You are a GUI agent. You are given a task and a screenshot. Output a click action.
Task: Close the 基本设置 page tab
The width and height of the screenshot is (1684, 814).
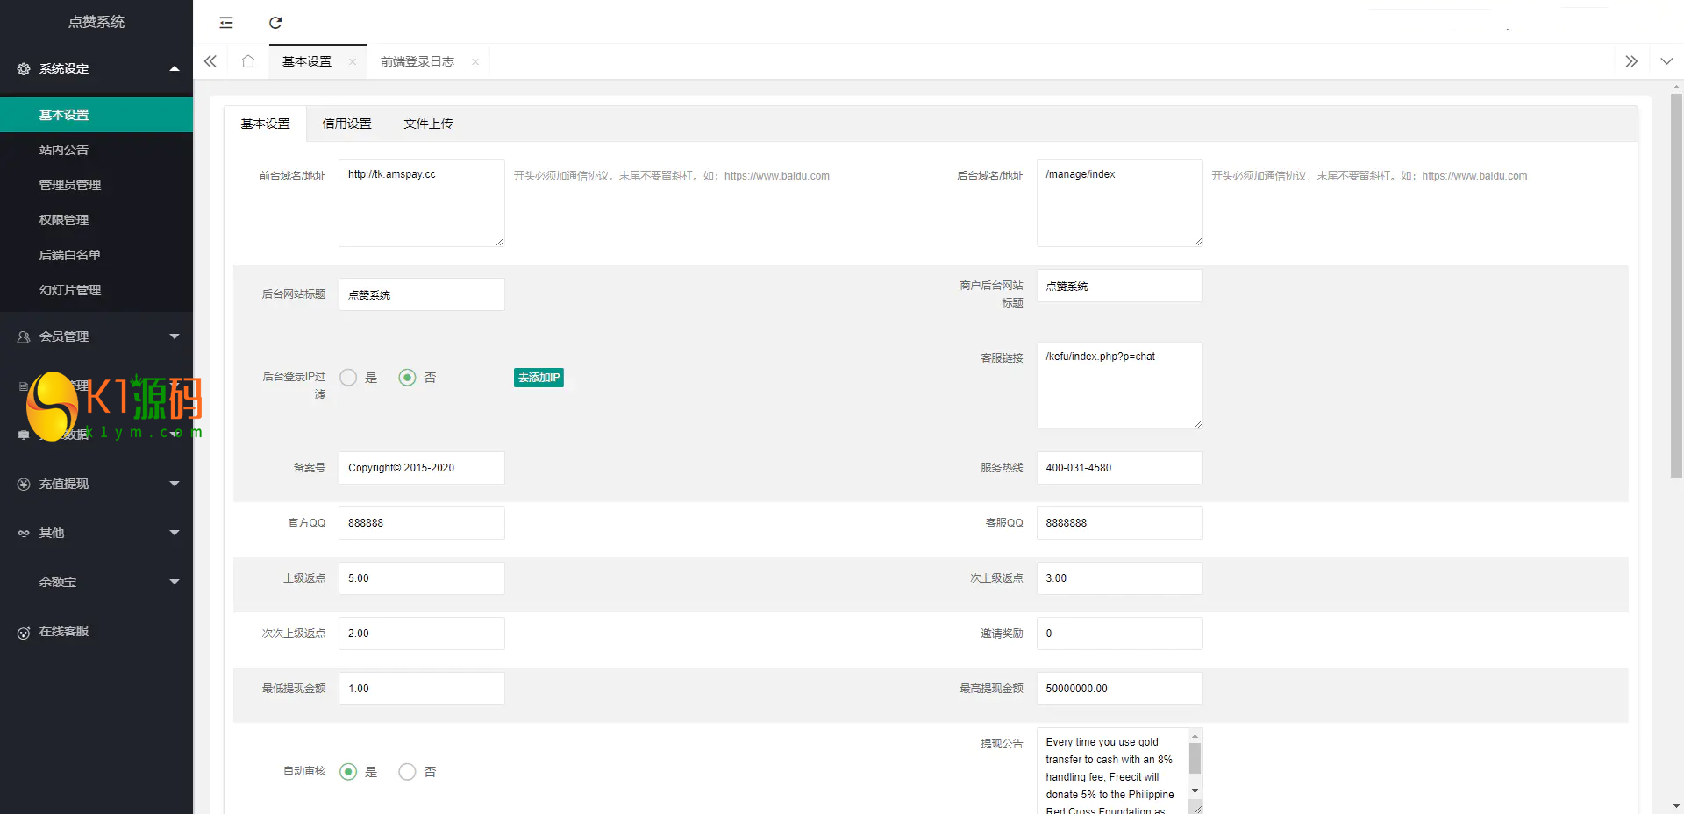[353, 61]
